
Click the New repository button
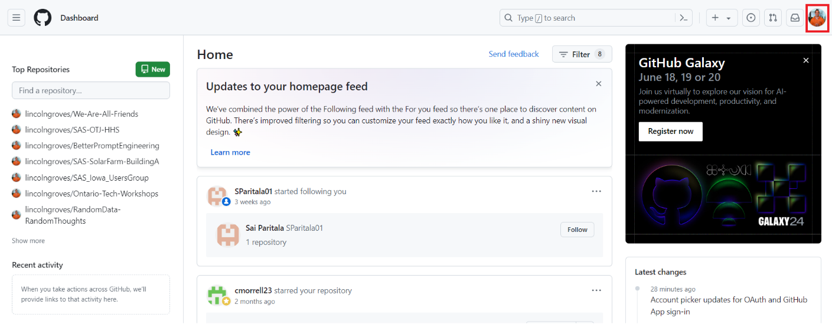coord(153,70)
